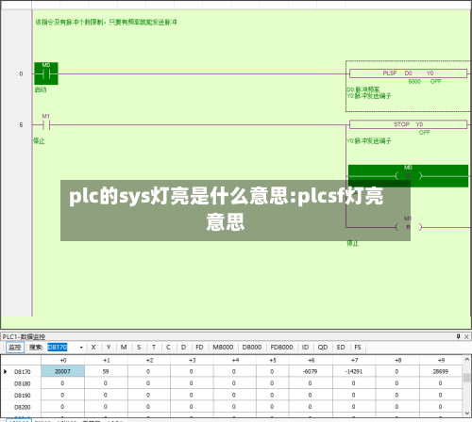
Task: Click the 5000 value under D0
Action: (414, 82)
